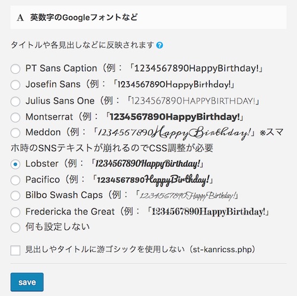Image resolution: width=297 pixels, height=296 pixels.
Task: Enable 游ゴシックを使用しない checkbox
Action: 15,250
